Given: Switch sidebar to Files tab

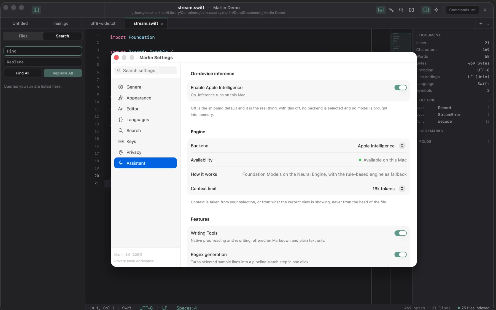Looking at the screenshot, I should (x=23, y=36).
